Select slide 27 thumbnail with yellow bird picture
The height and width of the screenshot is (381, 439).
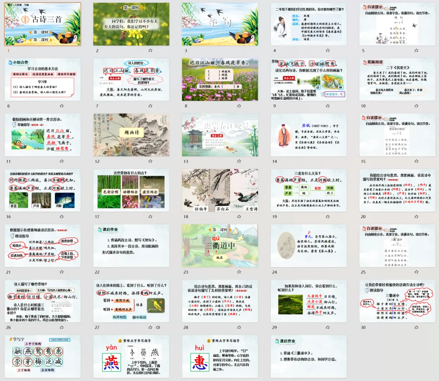point(131,301)
